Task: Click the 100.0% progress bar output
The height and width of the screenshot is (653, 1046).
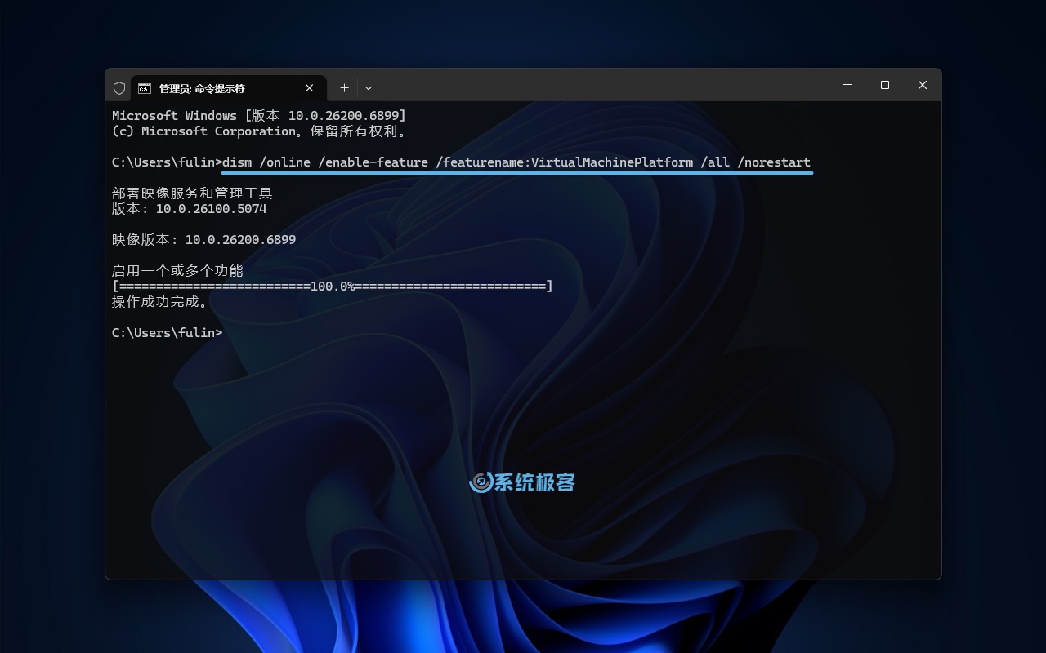Action: pos(332,287)
